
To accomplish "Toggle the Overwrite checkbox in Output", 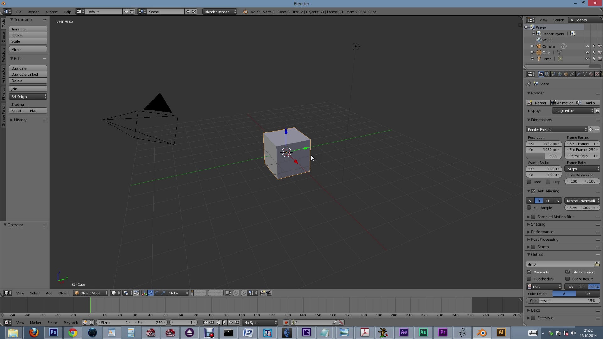I will (529, 272).
